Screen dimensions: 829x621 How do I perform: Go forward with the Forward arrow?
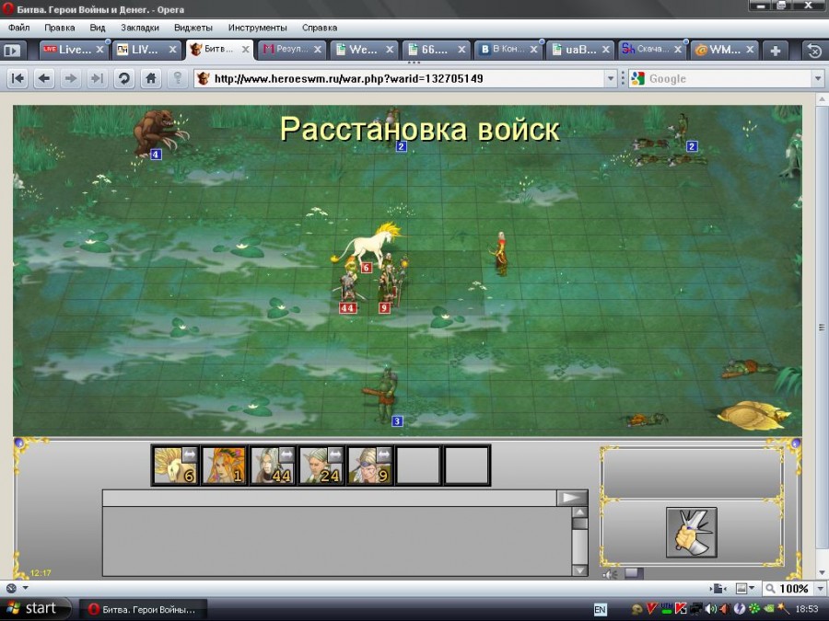70,79
